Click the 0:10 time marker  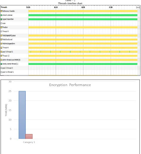coord(56,7)
